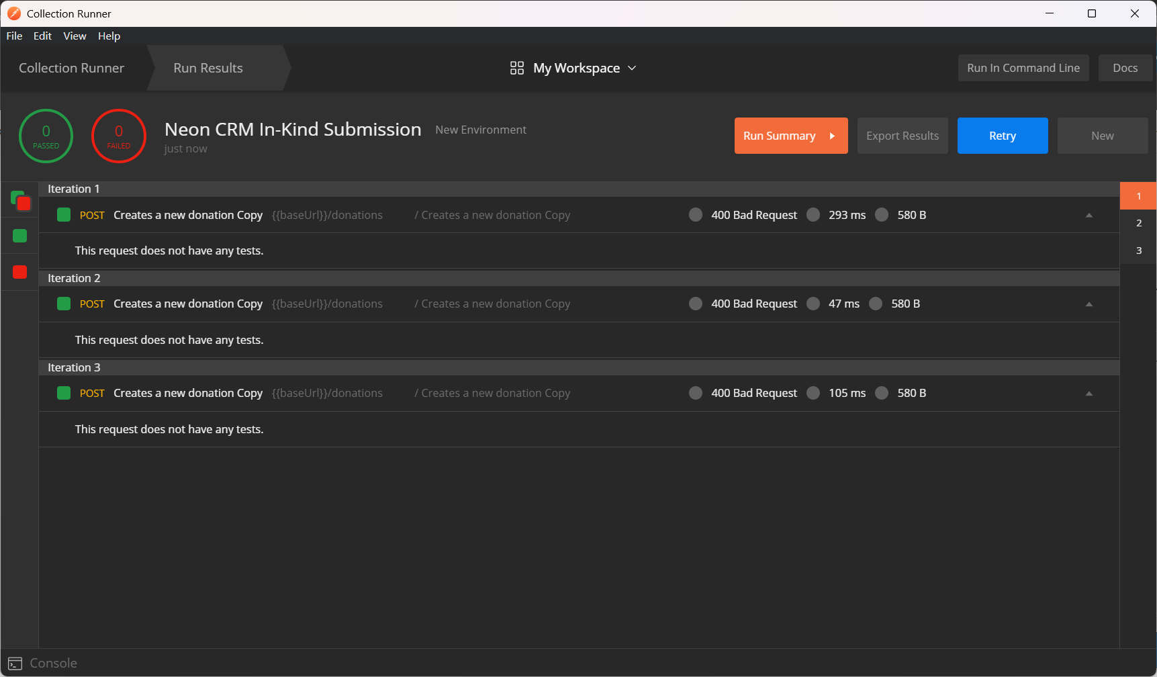Jump to iteration 1 in the side index

coord(1138,196)
